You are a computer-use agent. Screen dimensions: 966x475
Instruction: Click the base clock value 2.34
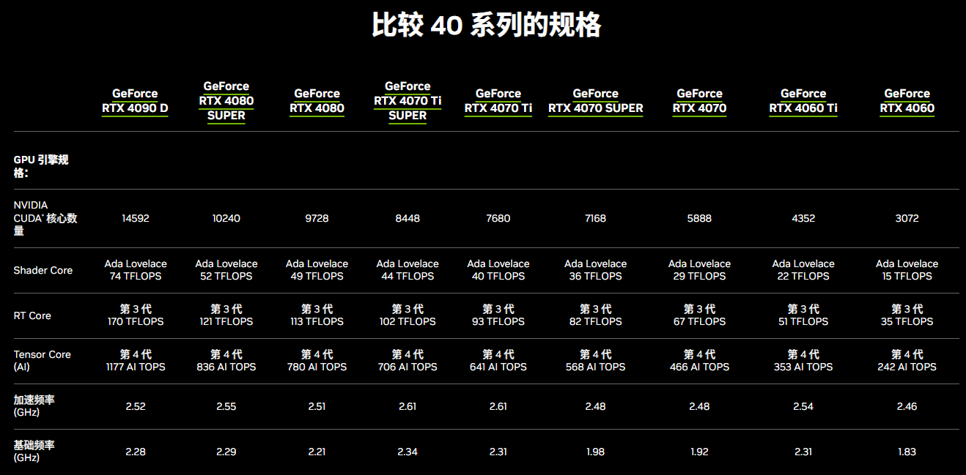408,452
